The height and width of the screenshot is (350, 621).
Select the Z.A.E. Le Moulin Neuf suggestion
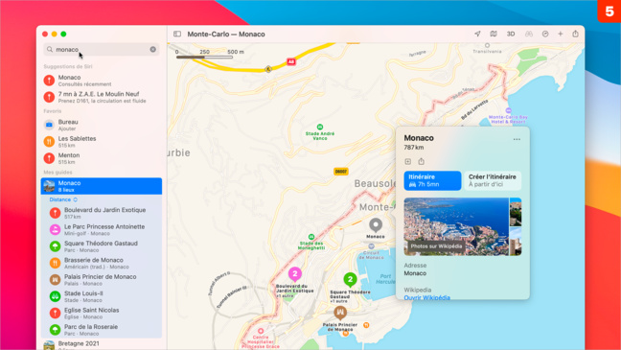(x=102, y=97)
